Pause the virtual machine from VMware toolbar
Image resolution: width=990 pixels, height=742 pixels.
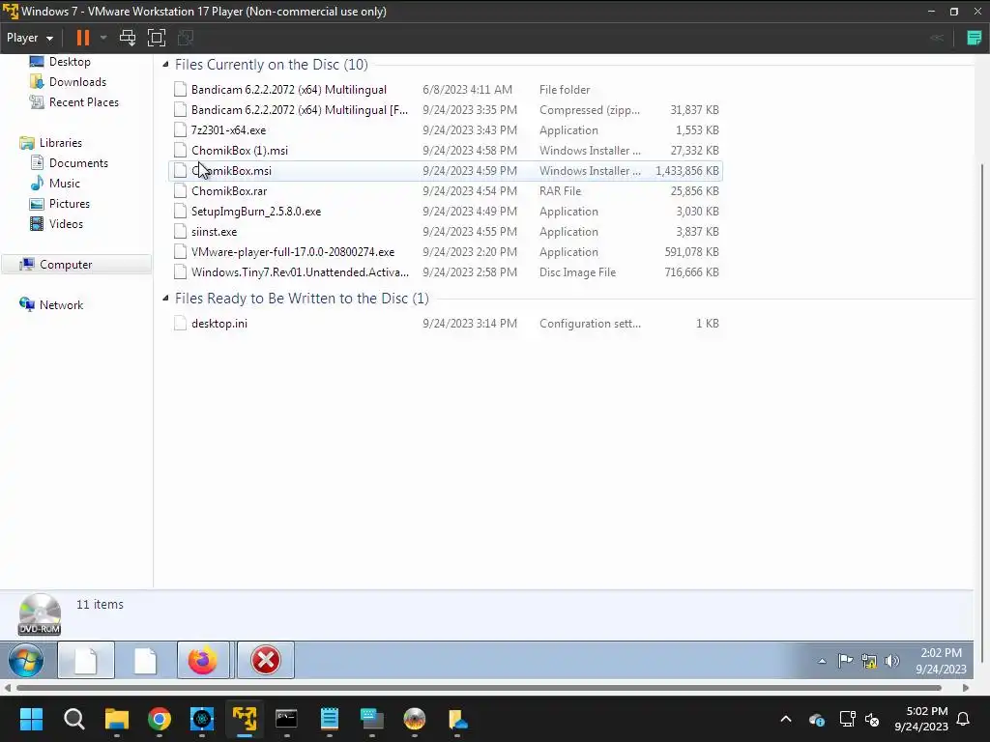click(83, 38)
